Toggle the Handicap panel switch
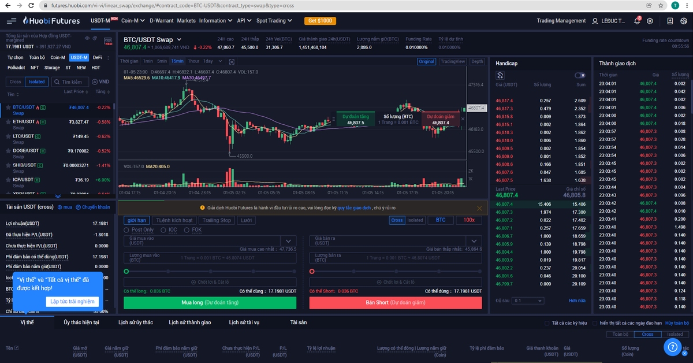Viewport: 693px width, 363px height. (579, 75)
